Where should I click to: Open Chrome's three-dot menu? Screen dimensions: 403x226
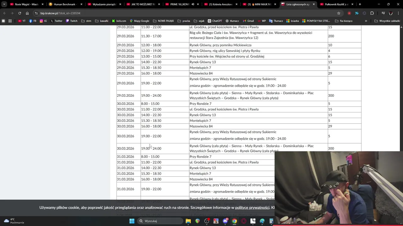point(398,13)
